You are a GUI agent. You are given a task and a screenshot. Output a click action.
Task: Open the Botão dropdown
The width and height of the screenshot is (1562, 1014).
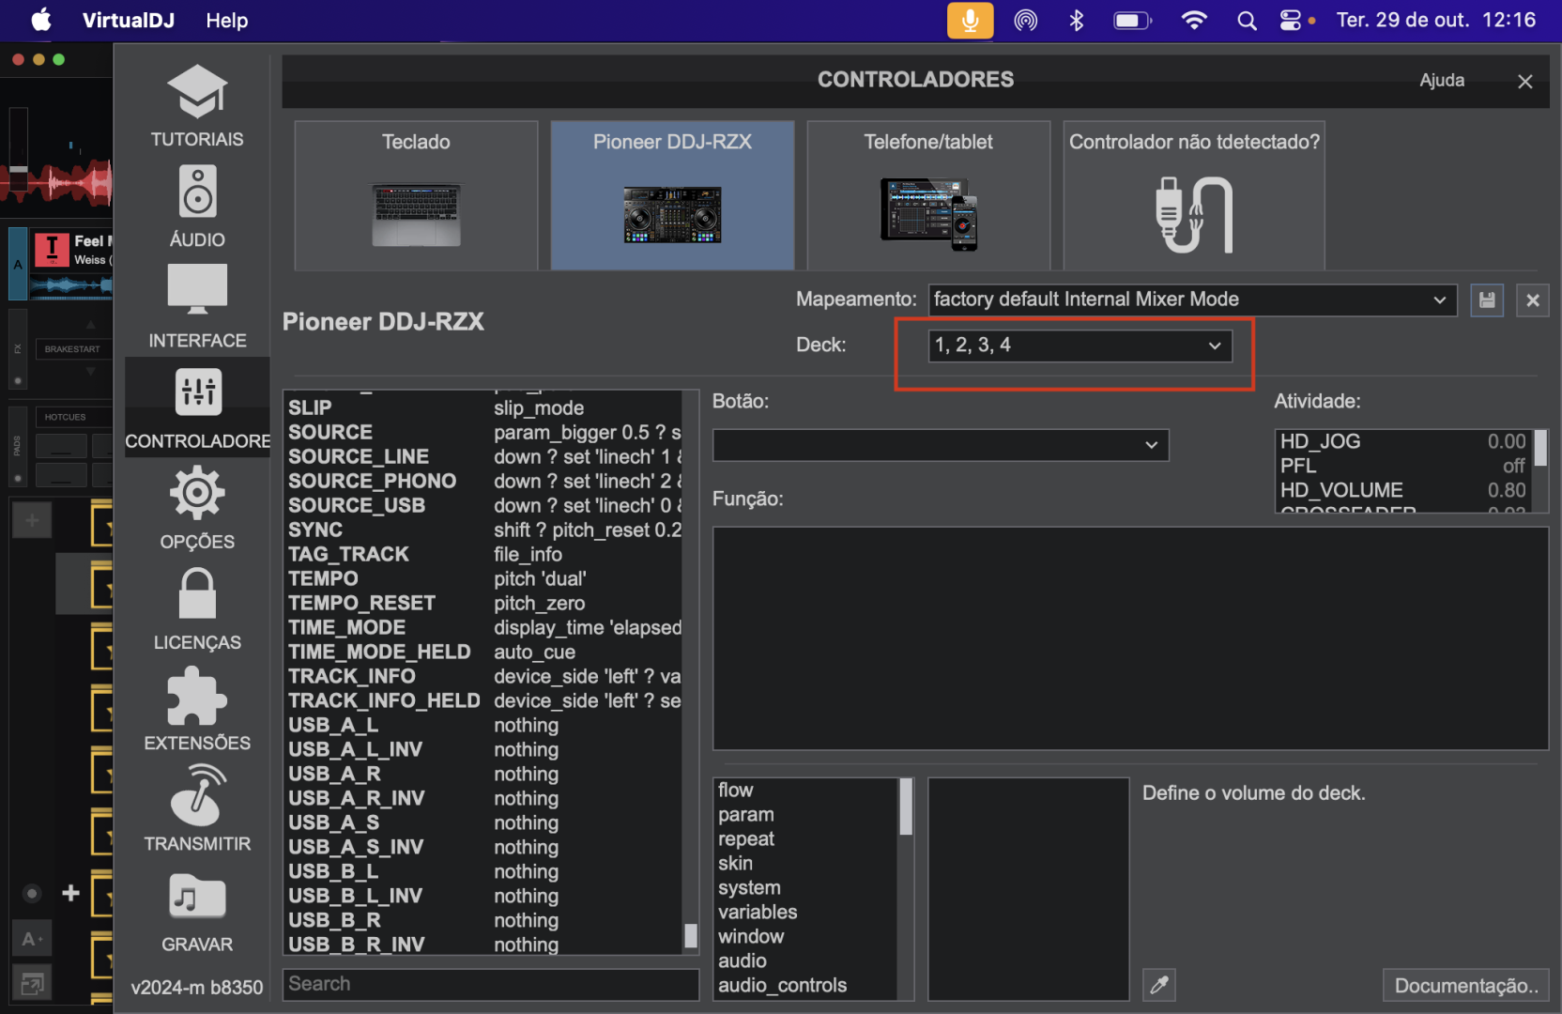click(941, 445)
